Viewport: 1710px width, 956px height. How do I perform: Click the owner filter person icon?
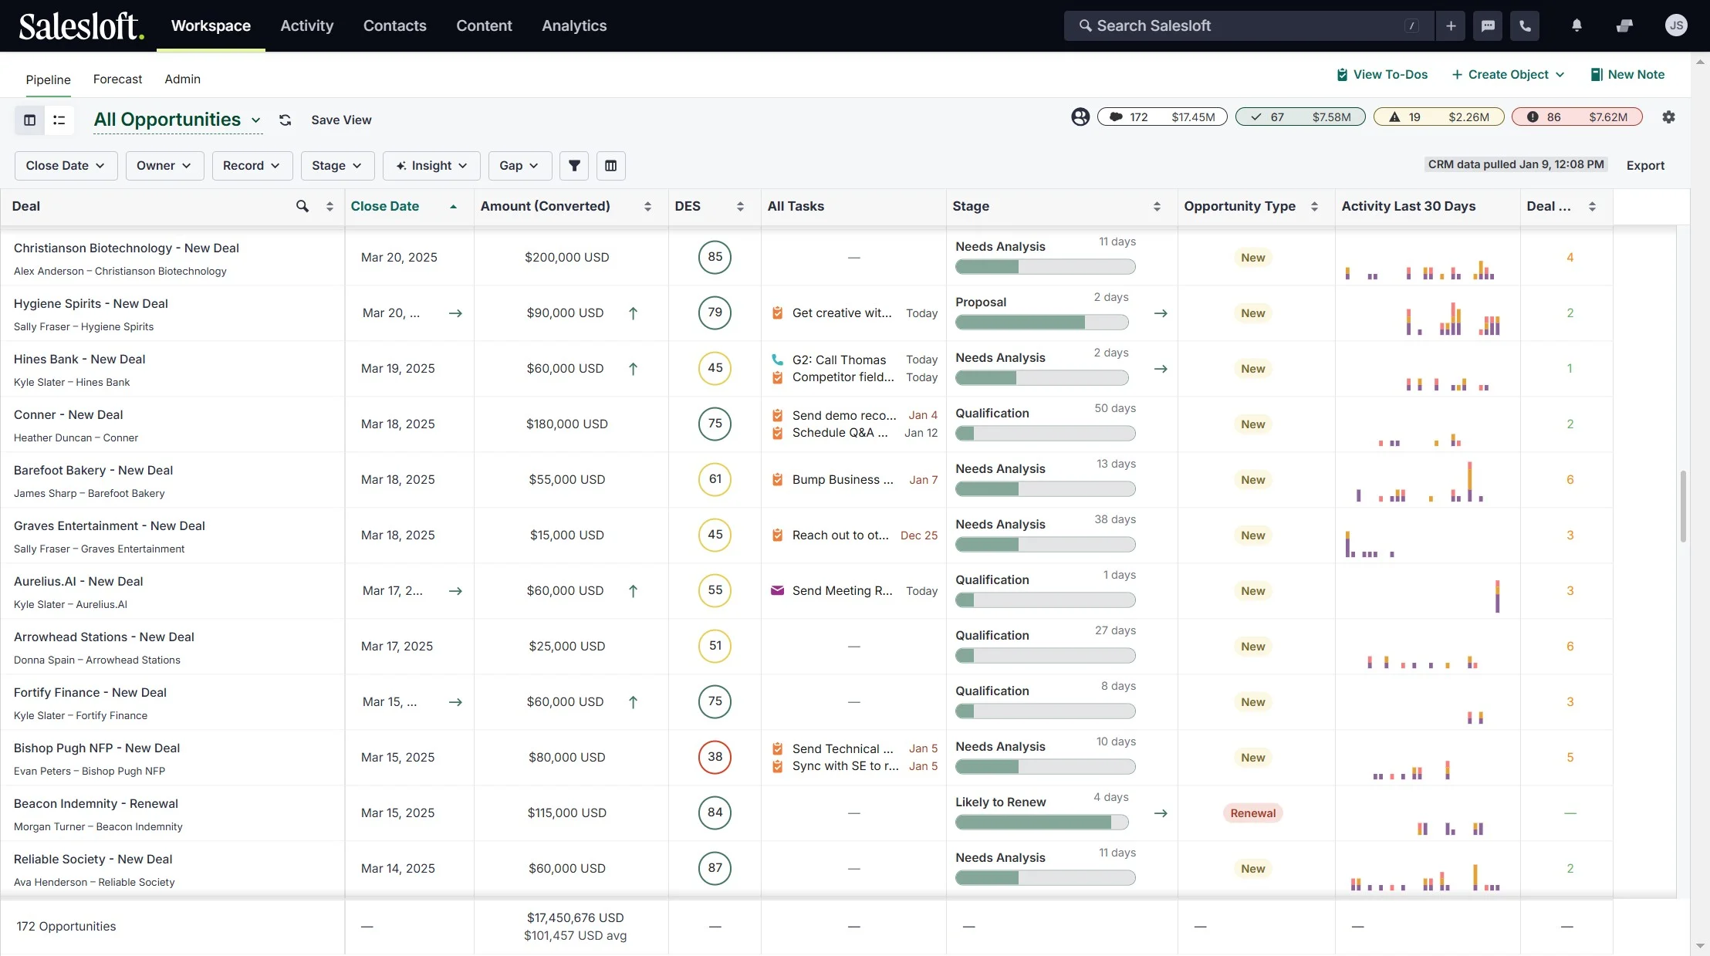click(x=1080, y=117)
